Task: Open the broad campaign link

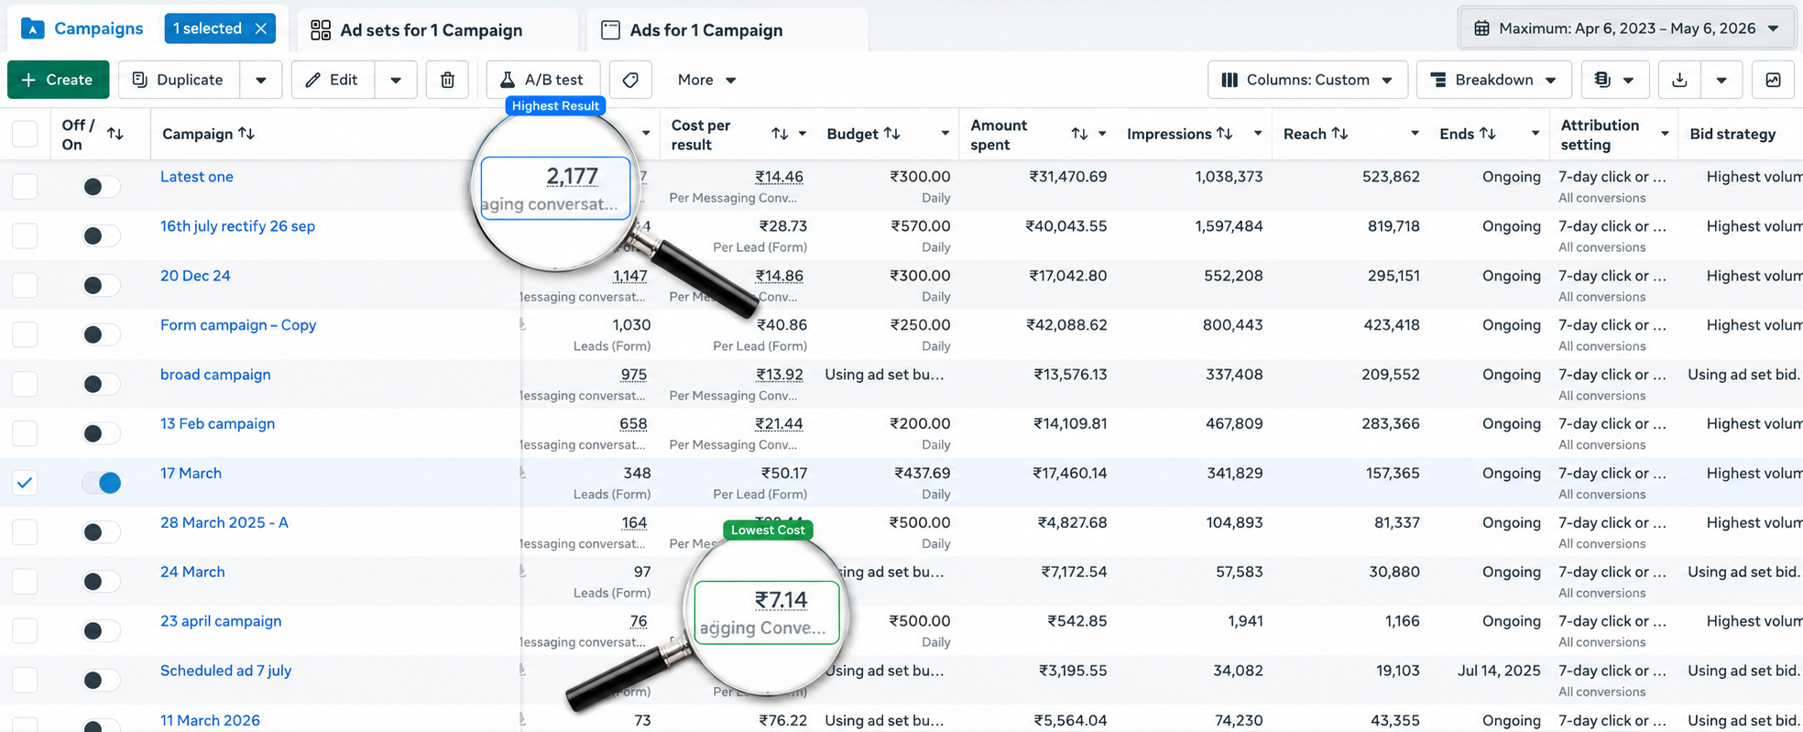Action: [215, 375]
